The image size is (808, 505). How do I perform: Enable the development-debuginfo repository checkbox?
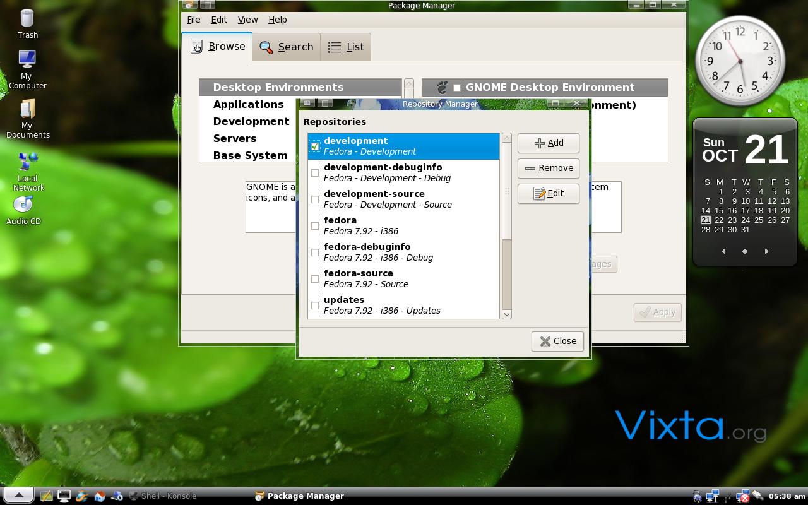coord(315,173)
